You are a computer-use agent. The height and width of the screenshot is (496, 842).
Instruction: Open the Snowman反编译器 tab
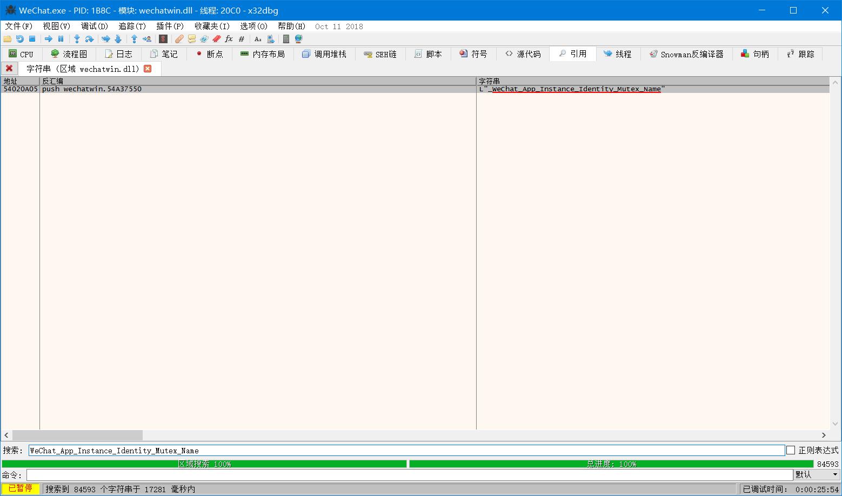click(686, 54)
